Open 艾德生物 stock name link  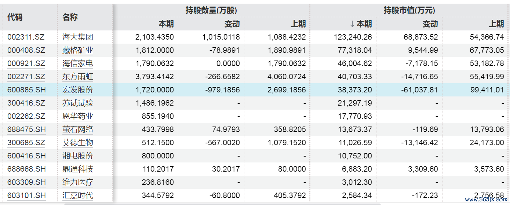tap(78, 143)
